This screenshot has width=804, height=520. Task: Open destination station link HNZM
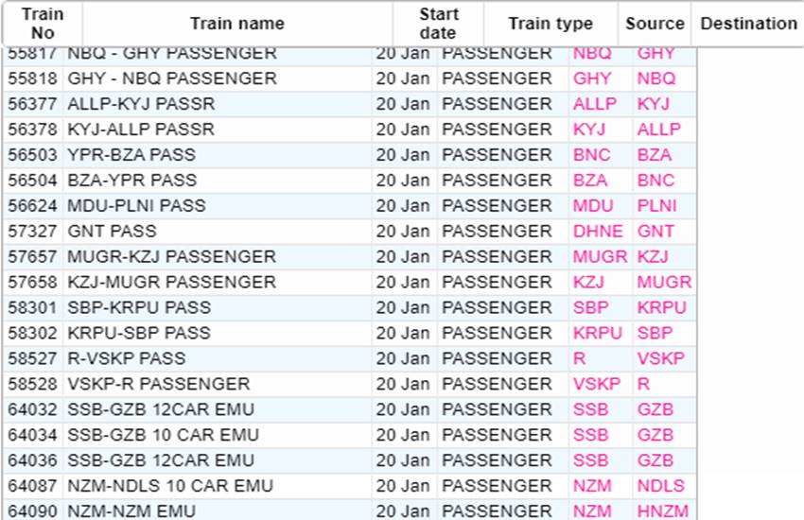click(x=660, y=511)
